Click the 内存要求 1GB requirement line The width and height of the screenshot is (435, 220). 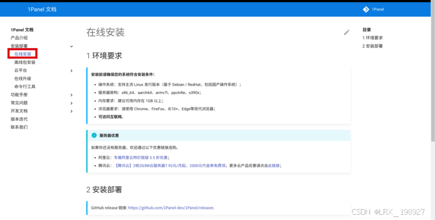(x=131, y=101)
